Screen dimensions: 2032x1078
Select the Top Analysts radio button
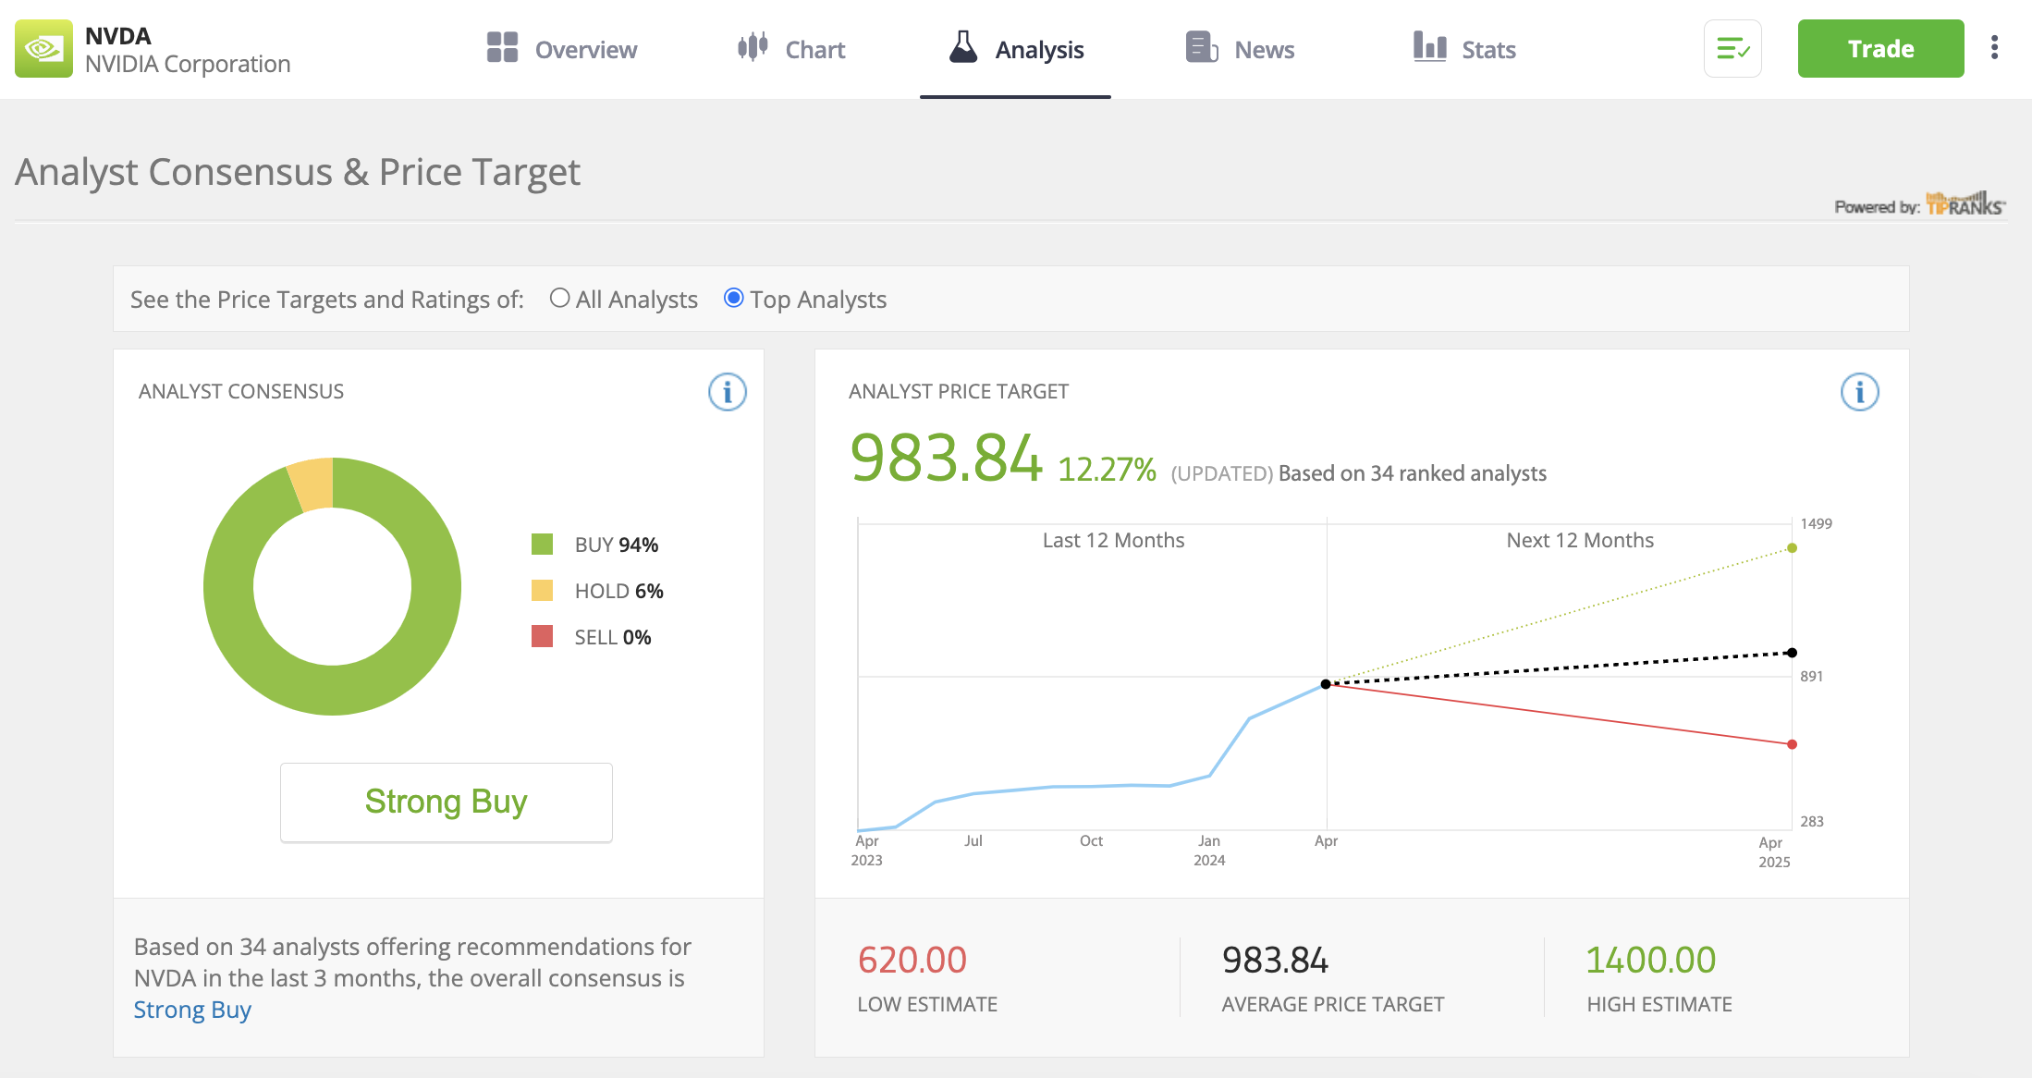[733, 298]
